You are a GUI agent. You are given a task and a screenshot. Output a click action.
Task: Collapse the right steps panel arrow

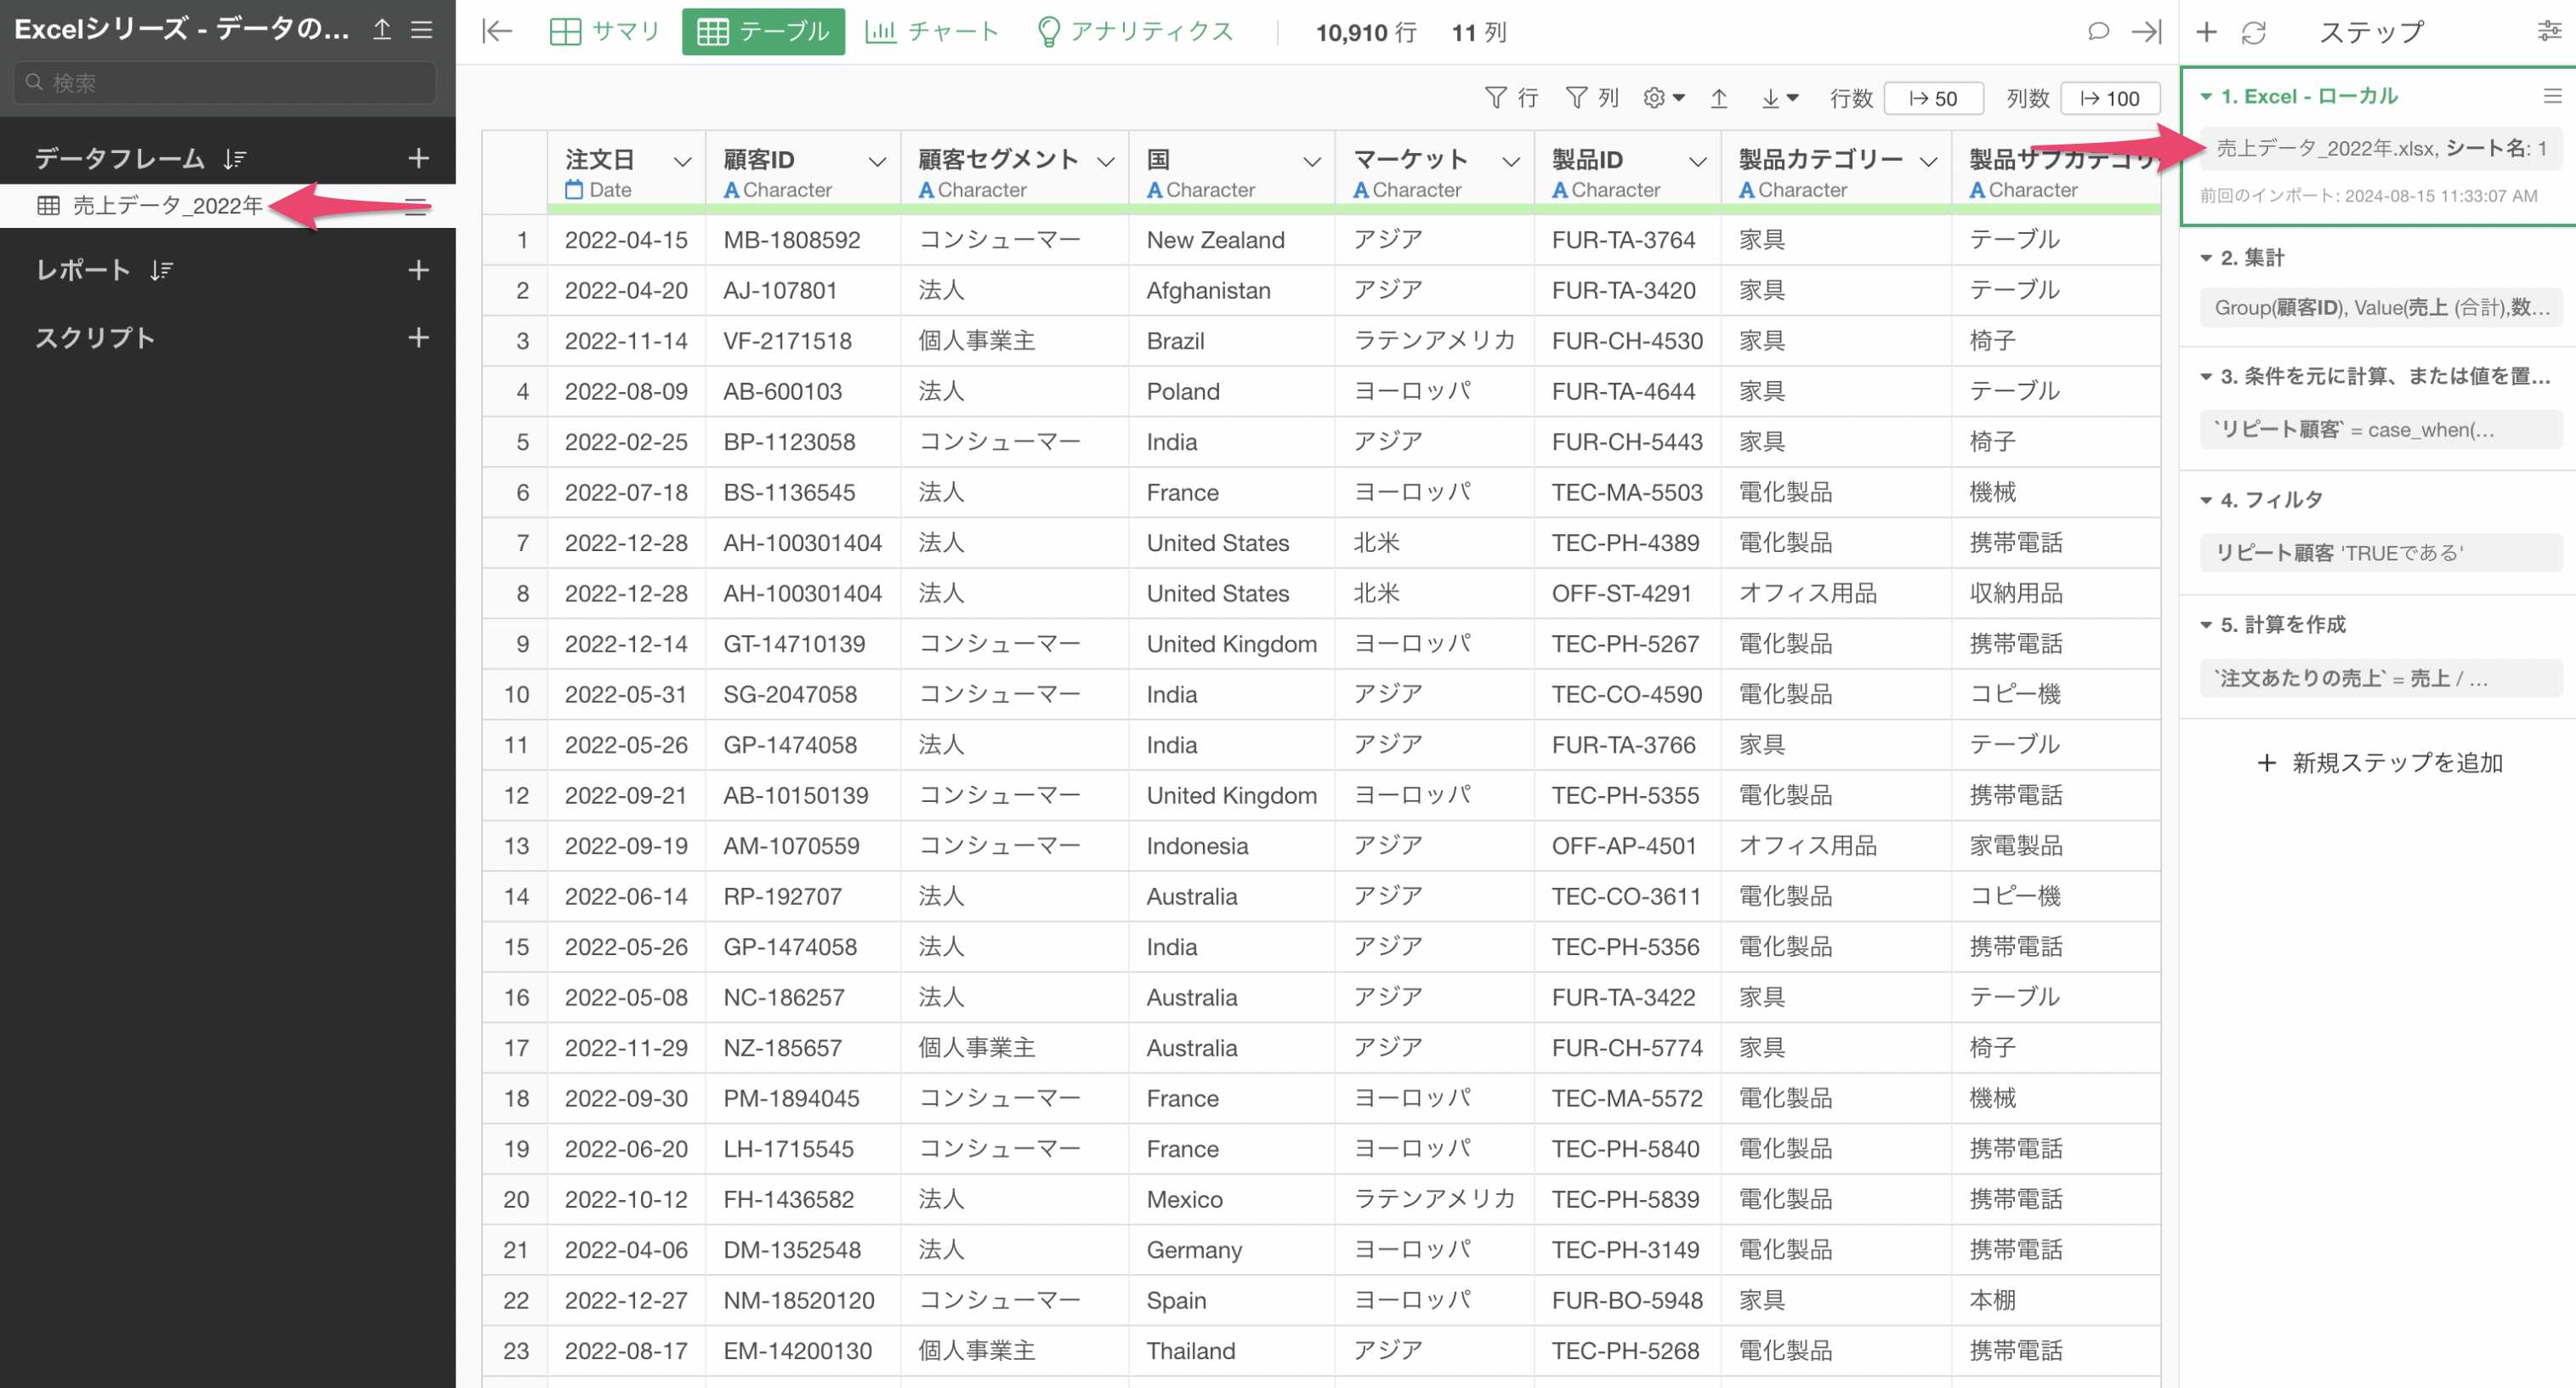tap(2145, 31)
